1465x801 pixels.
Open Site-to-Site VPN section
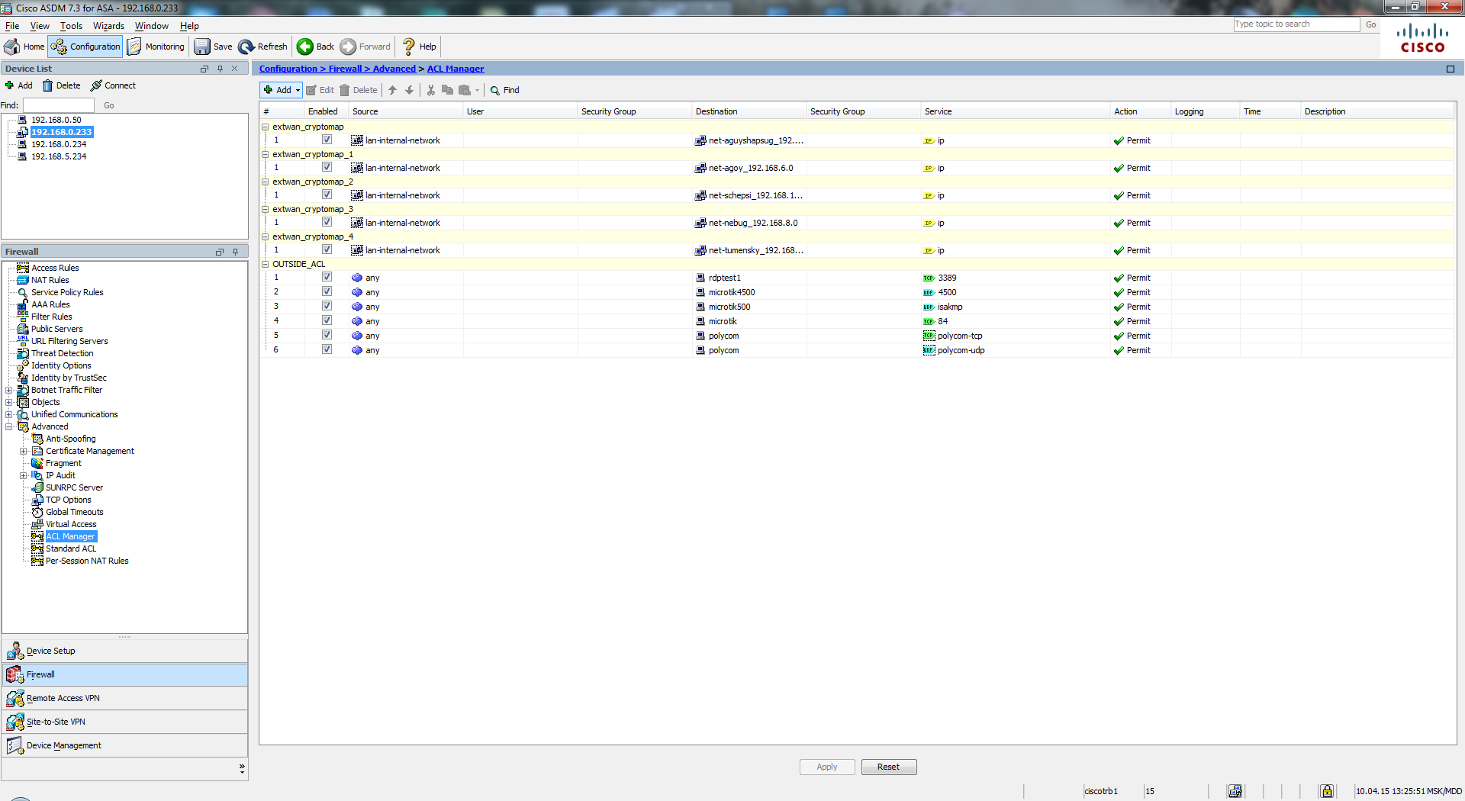click(125, 722)
